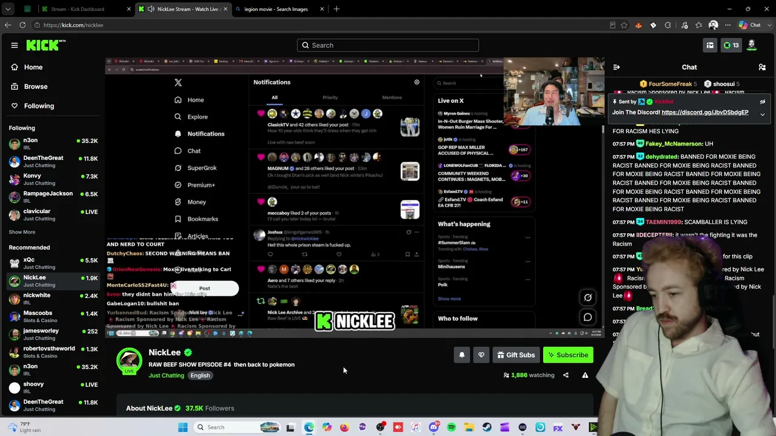Image resolution: width=776 pixels, height=436 pixels.
Task: Open the Just Chatting category link
Action: 166,375
